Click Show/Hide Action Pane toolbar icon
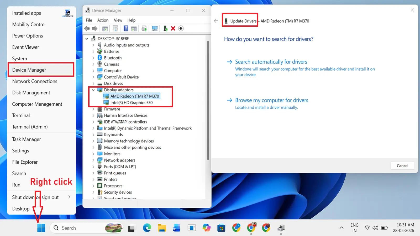Image resolution: width=420 pixels, height=236 pixels. [134, 29]
